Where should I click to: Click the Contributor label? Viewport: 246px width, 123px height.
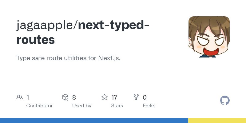click(x=39, y=106)
